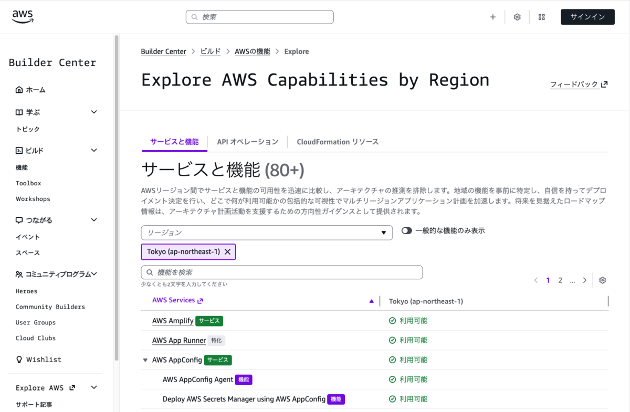Open Heroes in the sidebar
630x412 pixels.
coord(27,291)
